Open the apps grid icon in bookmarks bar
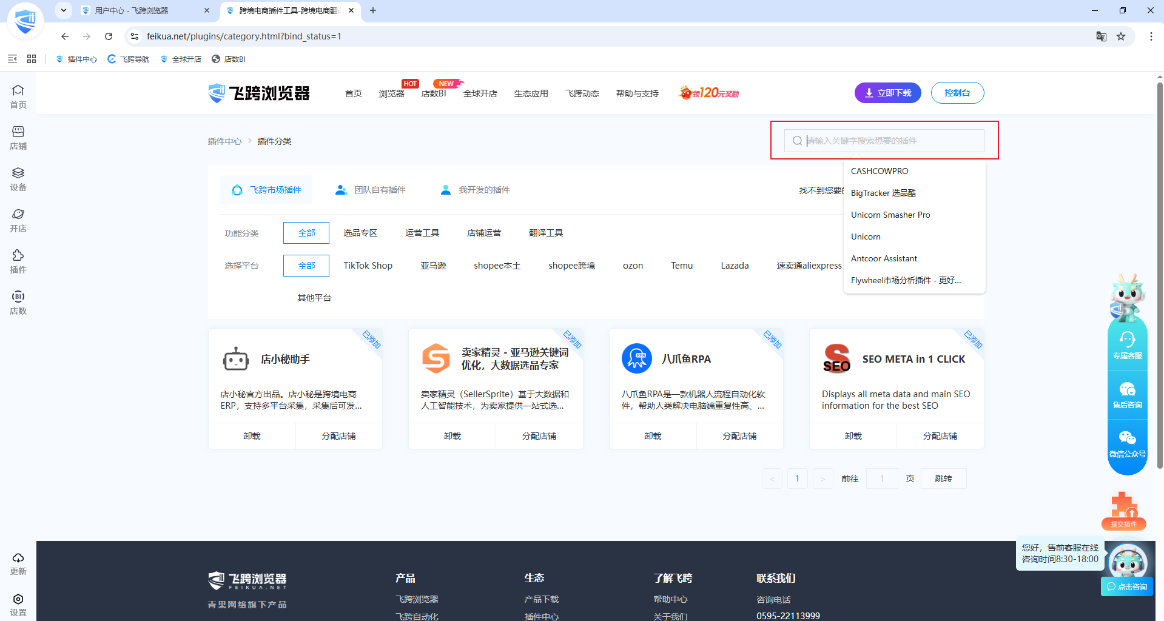This screenshot has height=621, width=1164. click(32, 59)
